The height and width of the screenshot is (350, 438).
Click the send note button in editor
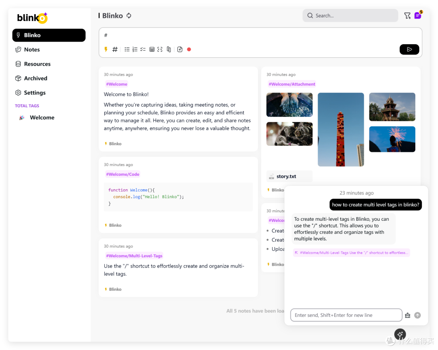pyautogui.click(x=409, y=49)
